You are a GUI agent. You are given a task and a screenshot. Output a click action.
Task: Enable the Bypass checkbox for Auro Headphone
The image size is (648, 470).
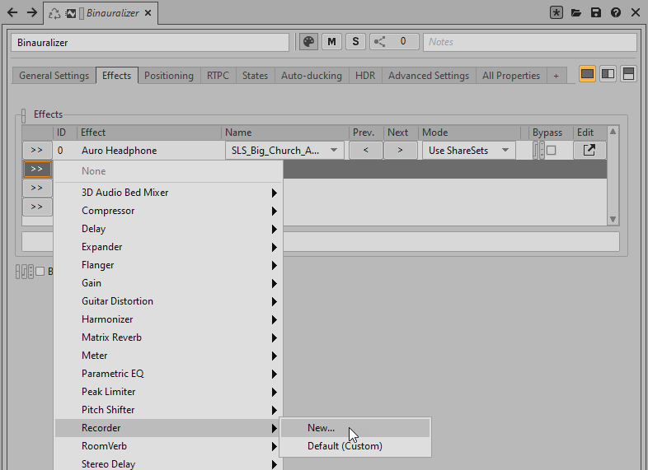[x=552, y=151]
